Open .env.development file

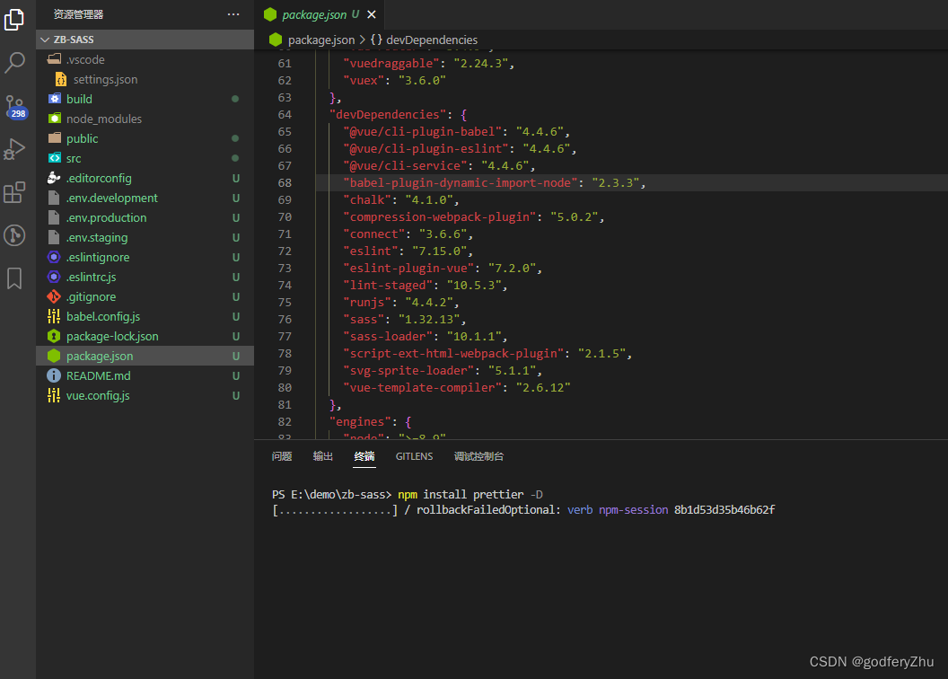[x=145, y=198]
